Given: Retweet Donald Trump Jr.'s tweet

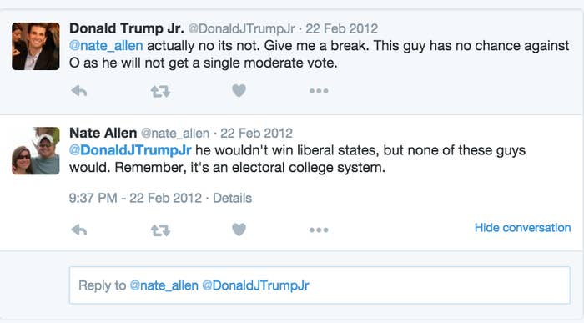Looking at the screenshot, I should (160, 91).
